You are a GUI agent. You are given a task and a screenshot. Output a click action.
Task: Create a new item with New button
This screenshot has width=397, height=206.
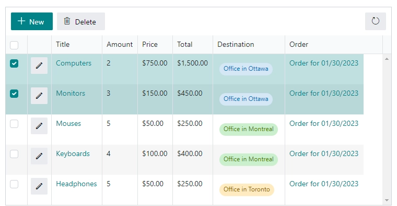point(32,21)
